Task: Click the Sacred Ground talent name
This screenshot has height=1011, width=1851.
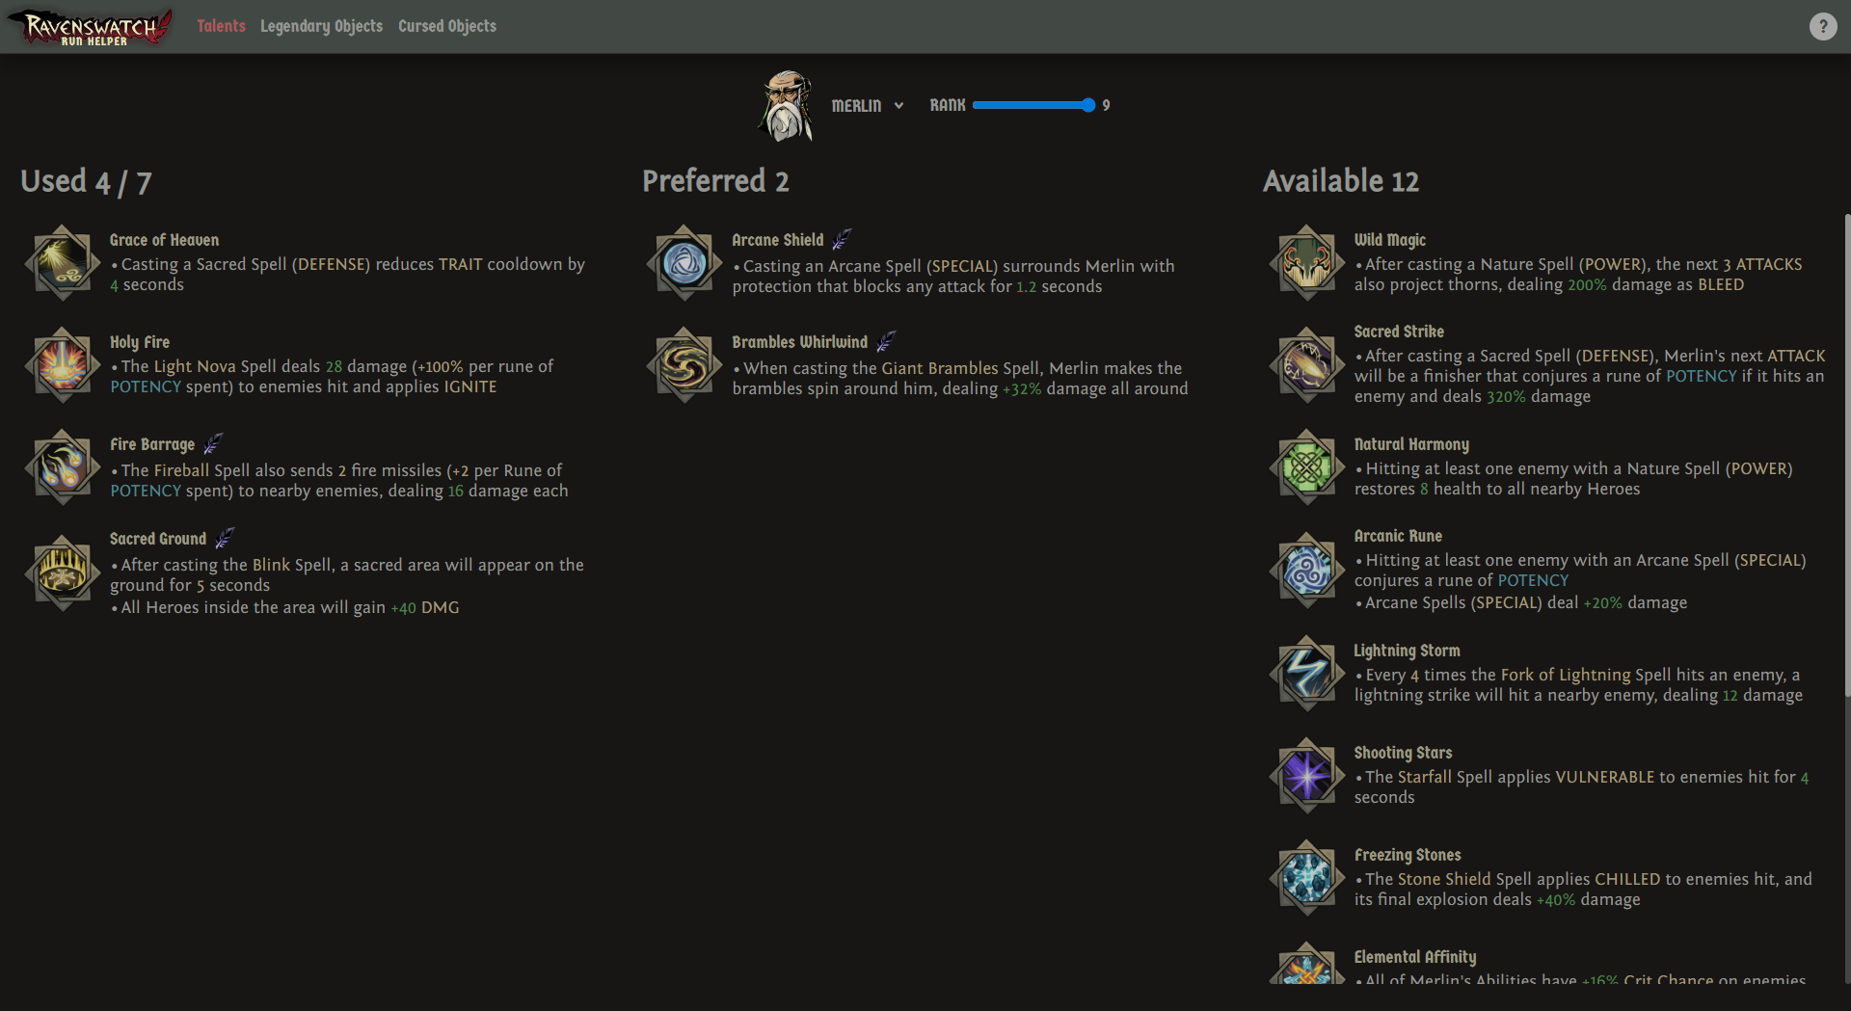Action: [x=158, y=539]
